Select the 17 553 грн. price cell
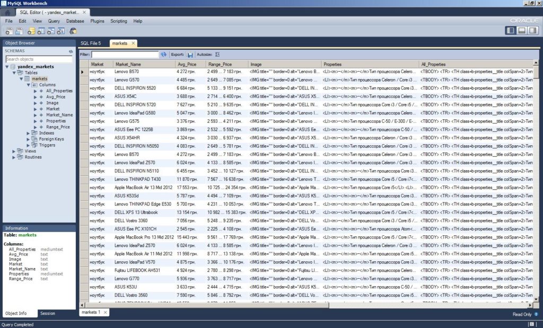The image size is (543, 328). tap(190, 188)
